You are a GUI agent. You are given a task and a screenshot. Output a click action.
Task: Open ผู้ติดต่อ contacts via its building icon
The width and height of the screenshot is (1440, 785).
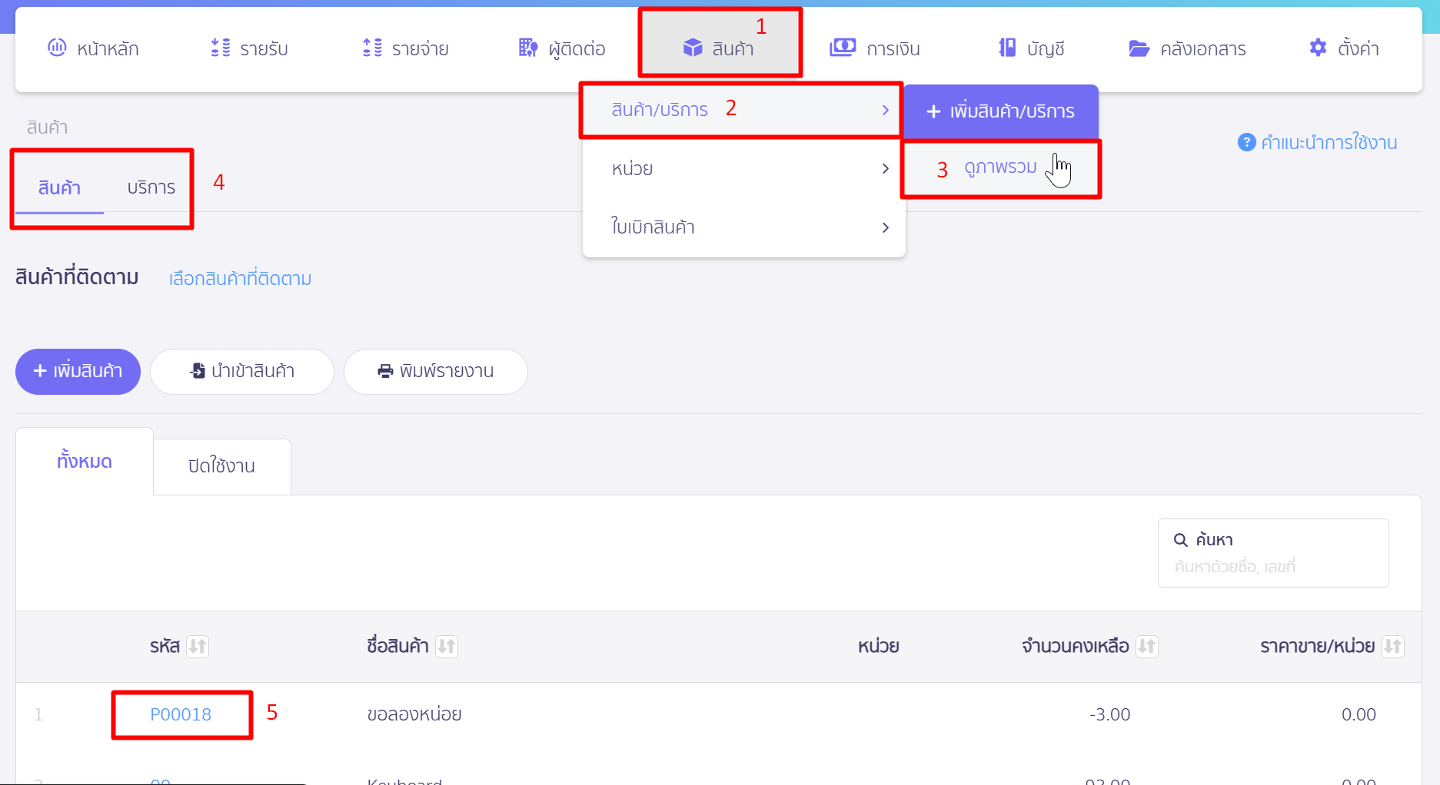(527, 48)
